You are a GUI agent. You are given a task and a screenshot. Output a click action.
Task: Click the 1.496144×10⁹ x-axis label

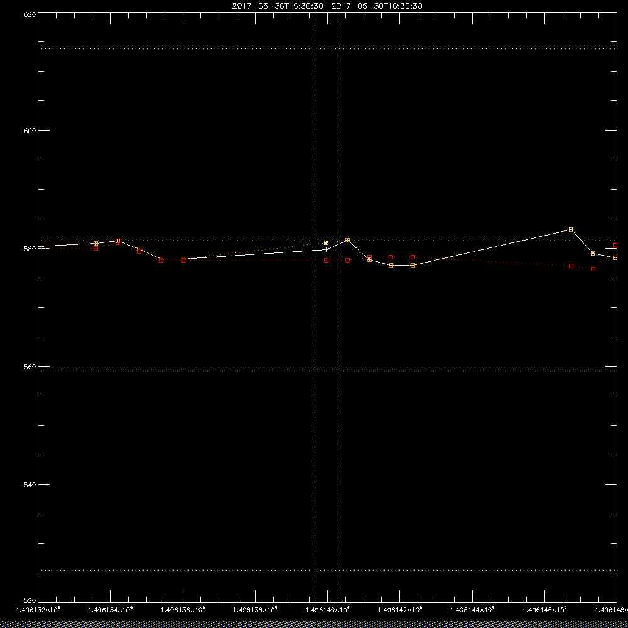pyautogui.click(x=473, y=610)
